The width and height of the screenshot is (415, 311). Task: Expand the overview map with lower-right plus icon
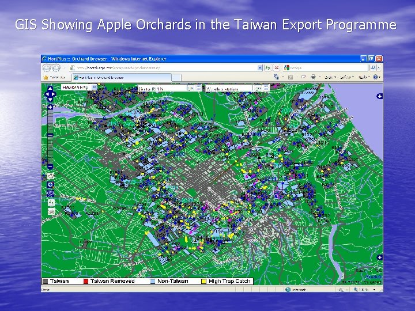[x=379, y=257]
